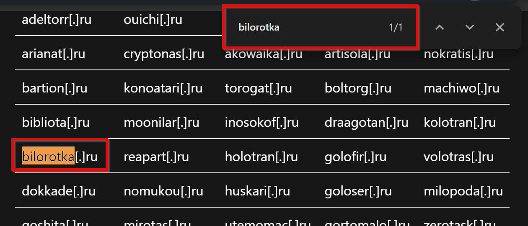
Task: Click the 1/1 match counter
Action: pyautogui.click(x=396, y=28)
